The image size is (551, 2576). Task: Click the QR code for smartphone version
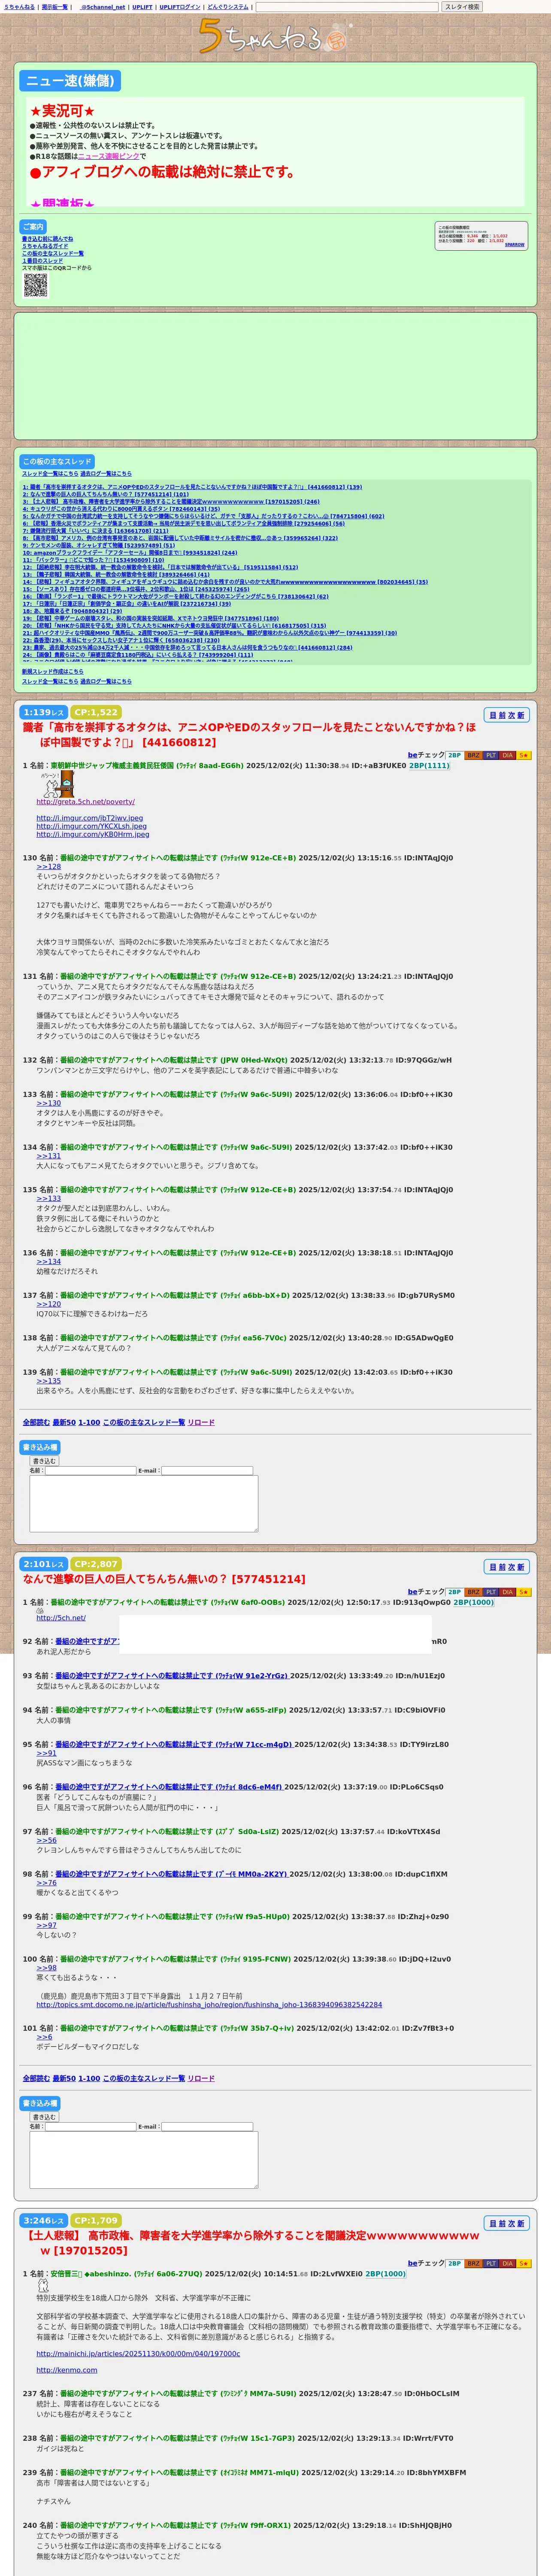[x=36, y=285]
